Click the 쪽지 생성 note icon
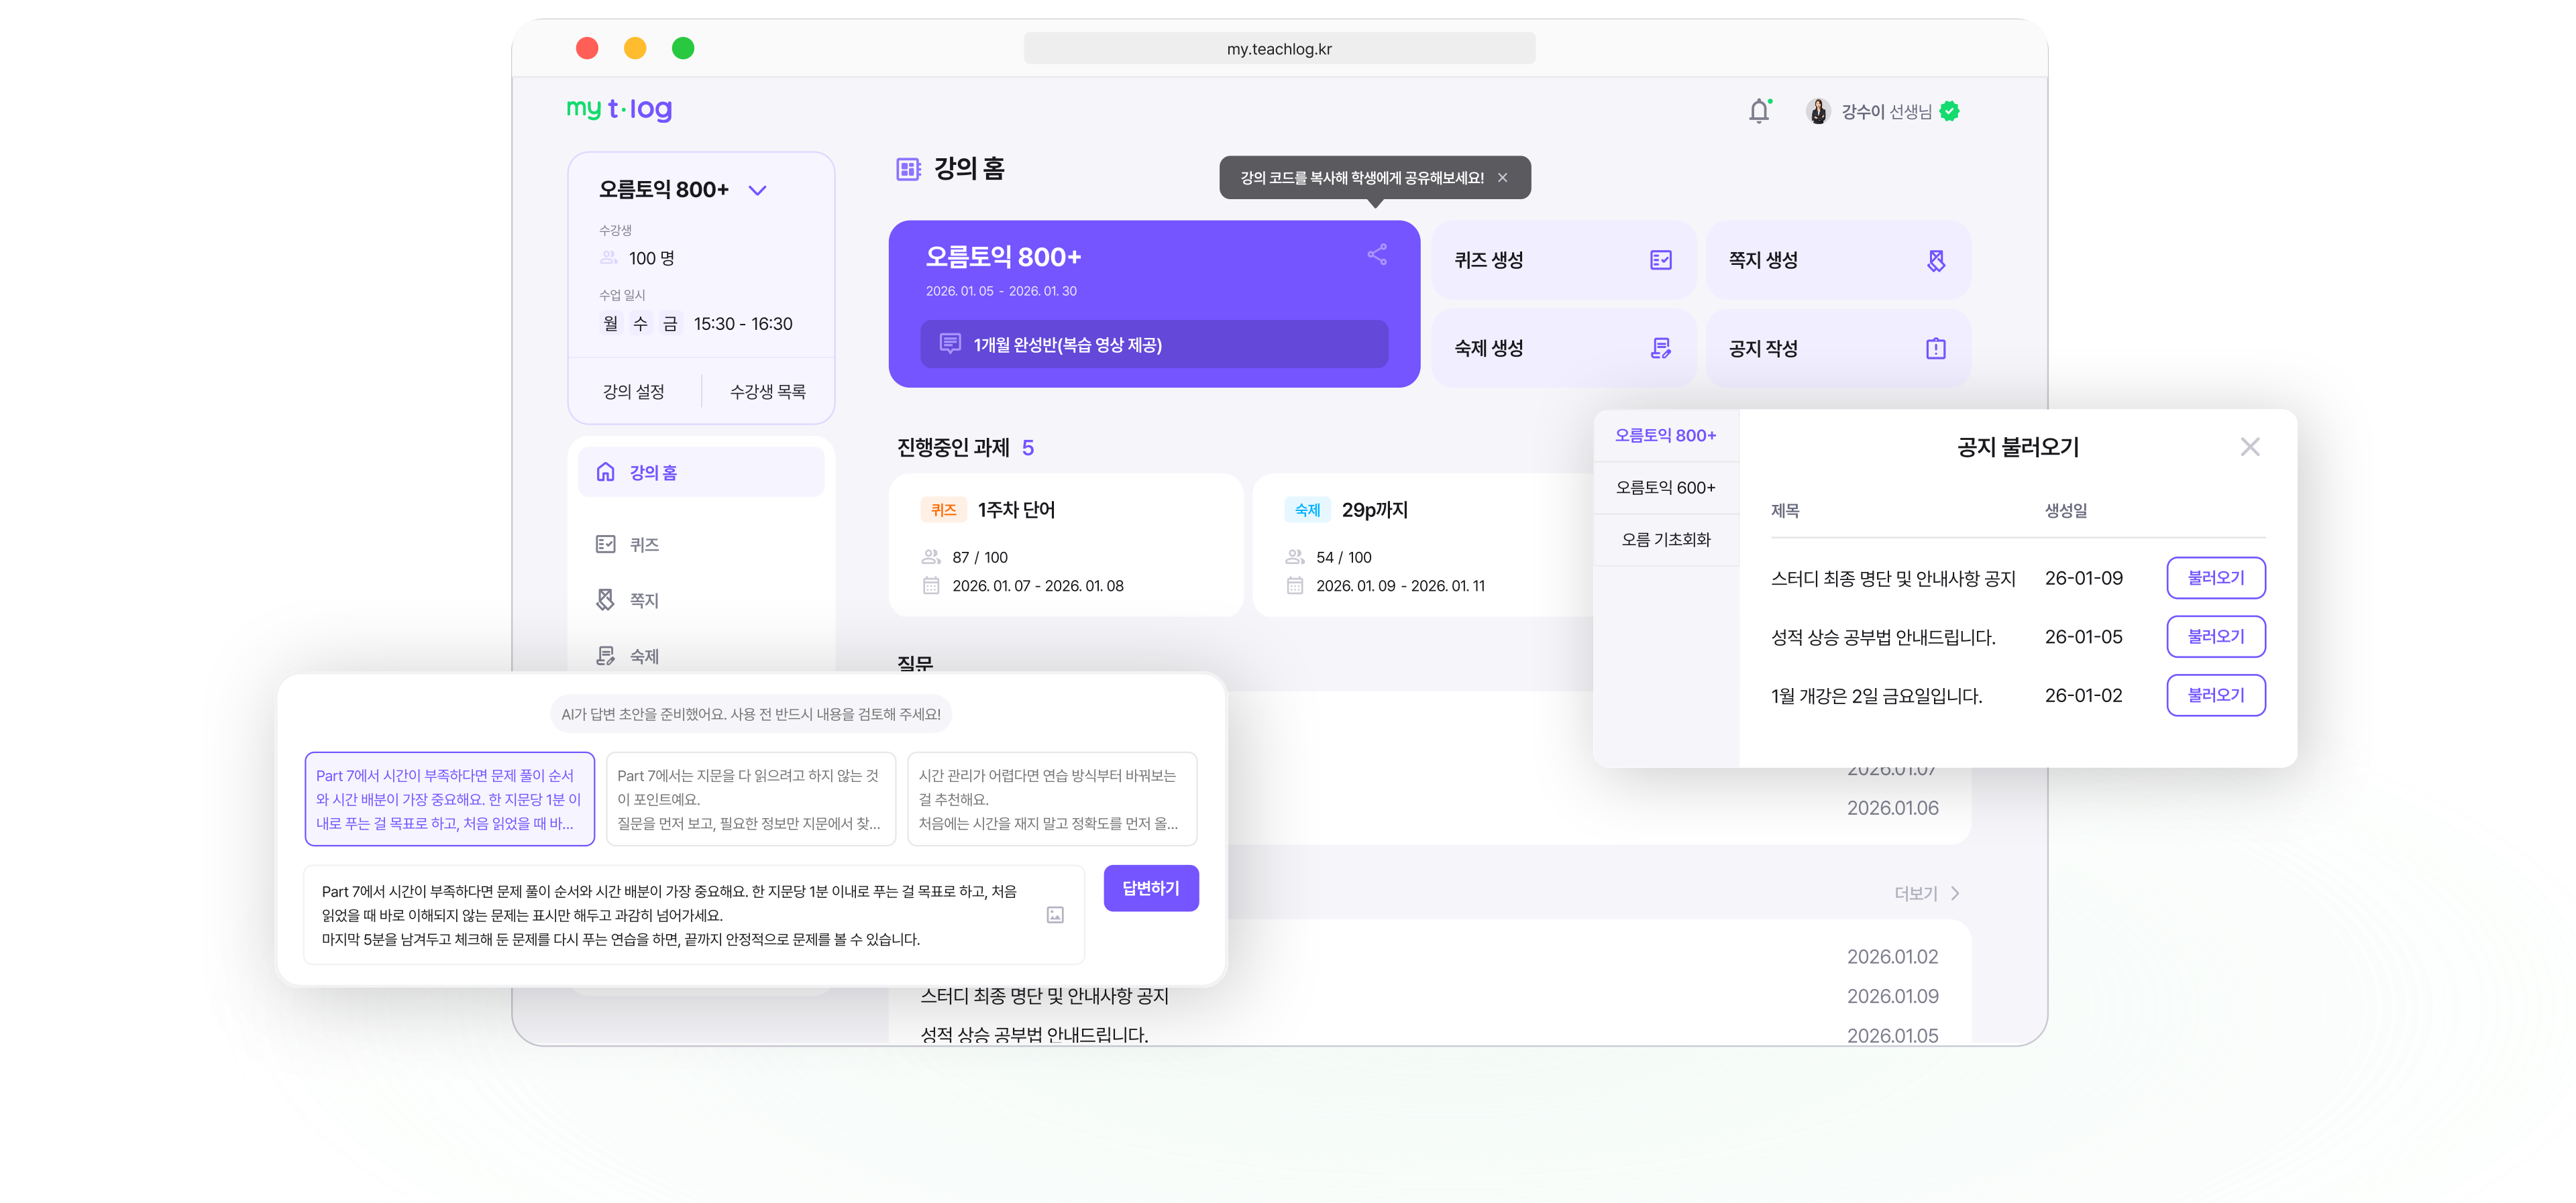Image resolution: width=2576 pixels, height=1203 pixels. pos(1936,260)
